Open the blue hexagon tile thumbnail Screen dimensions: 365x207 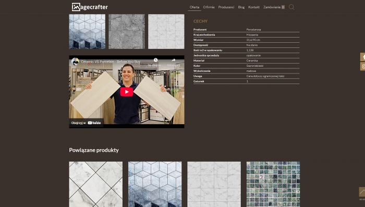[87, 31]
